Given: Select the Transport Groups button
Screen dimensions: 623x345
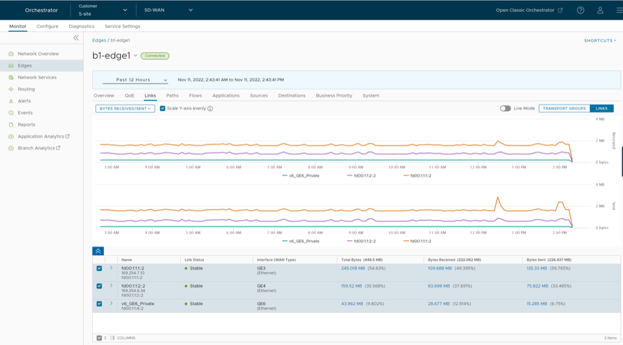Looking at the screenshot, I should [x=564, y=109].
